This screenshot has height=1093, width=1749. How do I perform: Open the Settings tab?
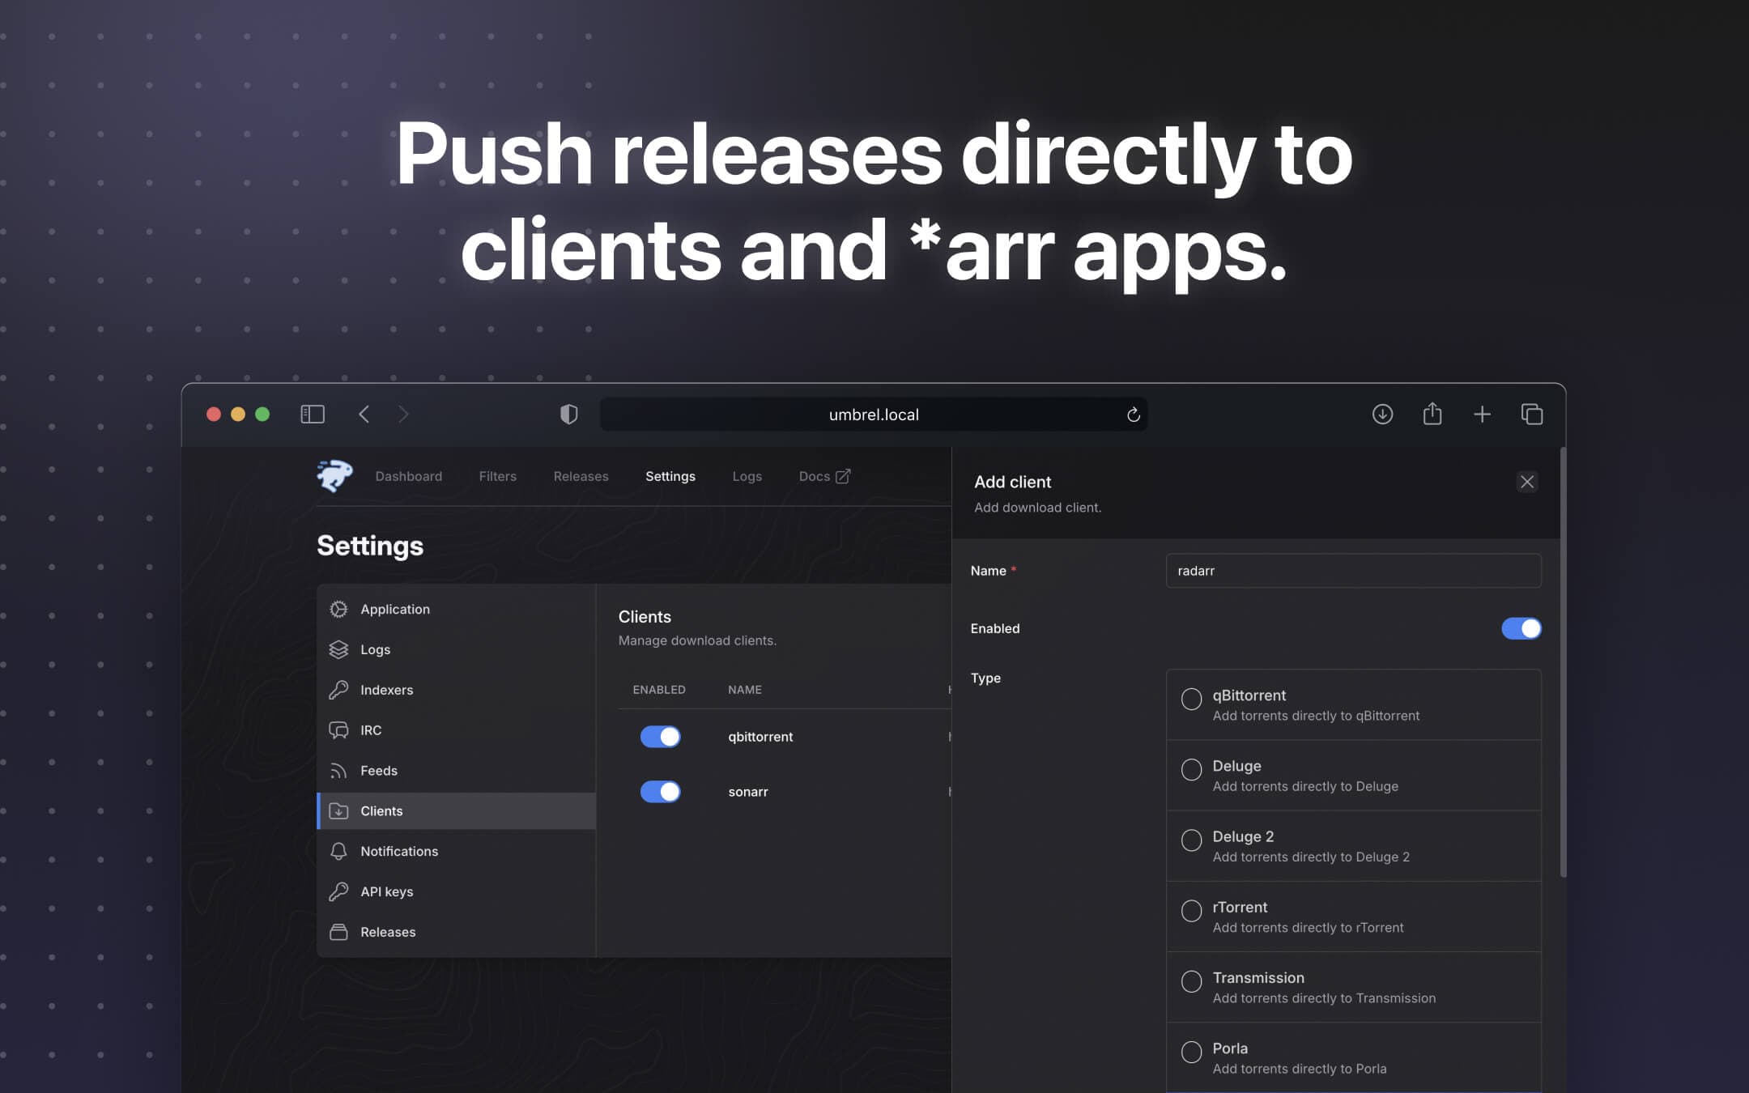point(671,476)
